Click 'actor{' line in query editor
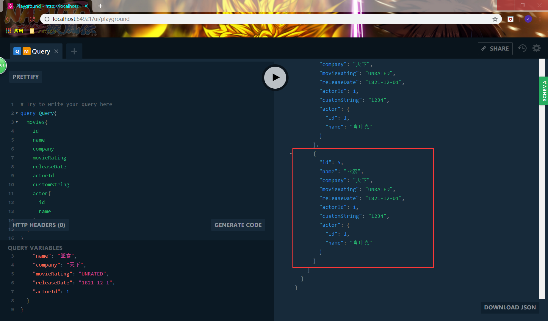 (x=42, y=193)
